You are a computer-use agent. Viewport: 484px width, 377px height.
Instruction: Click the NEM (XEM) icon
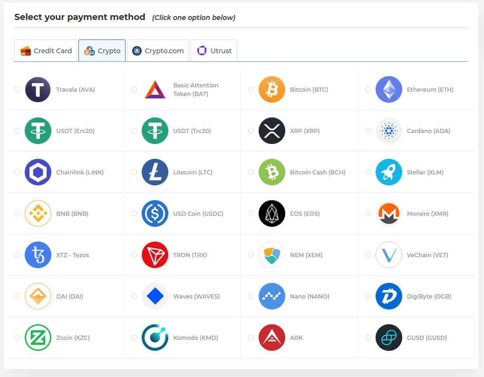pyautogui.click(x=272, y=255)
